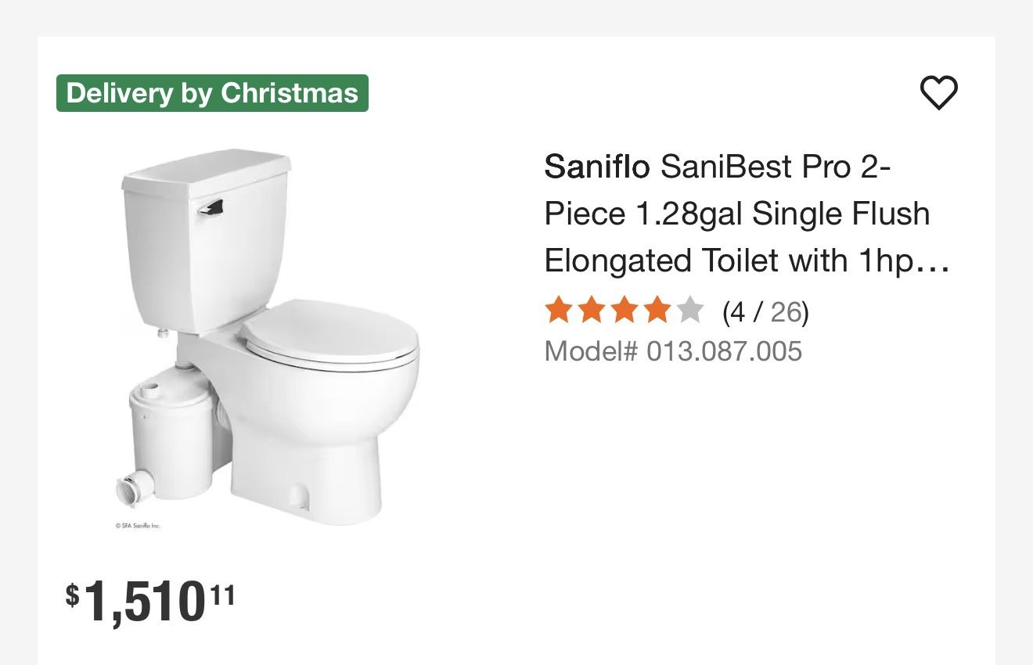Click the third orange rating star

[624, 311]
